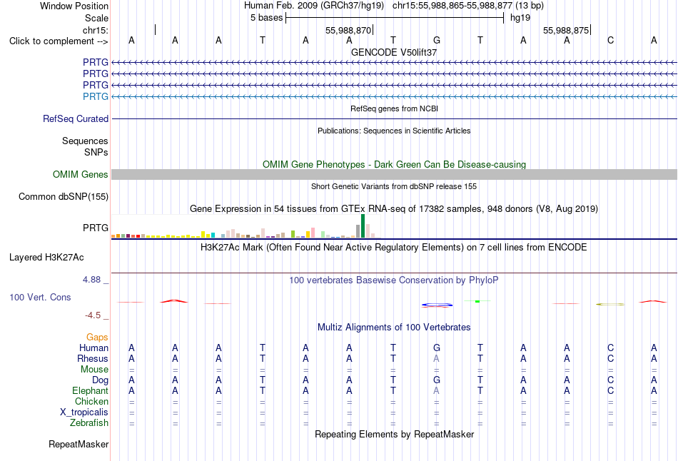Click the OMIM Gene Phenotypes green title
This screenshot has width=678, height=461.
(394, 164)
